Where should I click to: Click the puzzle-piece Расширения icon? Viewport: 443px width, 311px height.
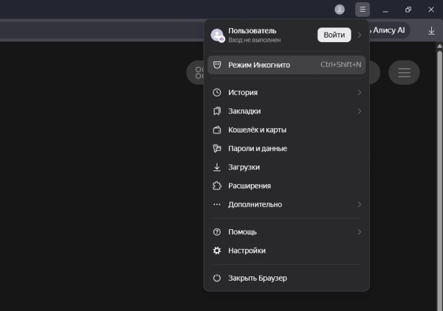click(x=217, y=186)
